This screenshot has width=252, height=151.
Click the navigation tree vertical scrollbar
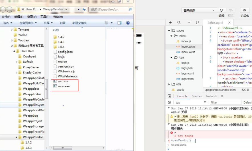click(x=46, y=89)
